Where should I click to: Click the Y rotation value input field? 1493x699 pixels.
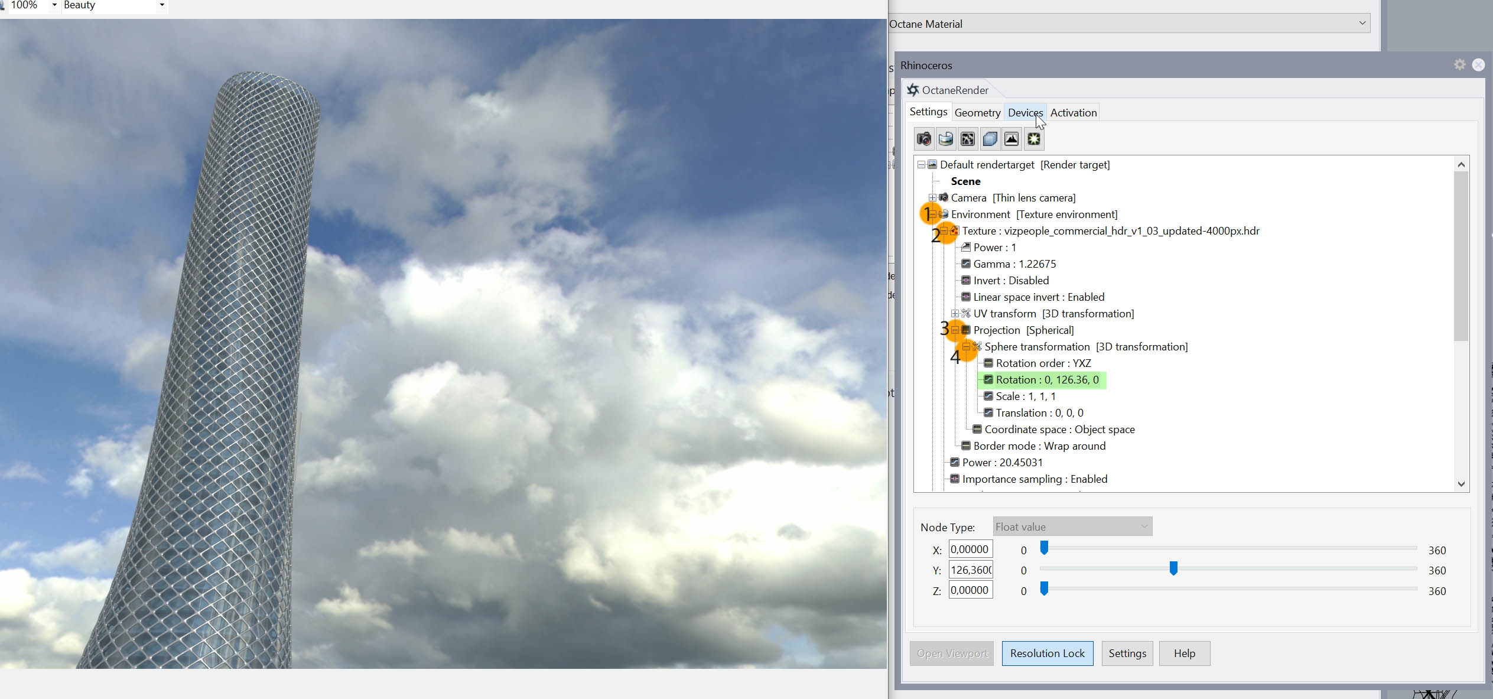tap(970, 570)
